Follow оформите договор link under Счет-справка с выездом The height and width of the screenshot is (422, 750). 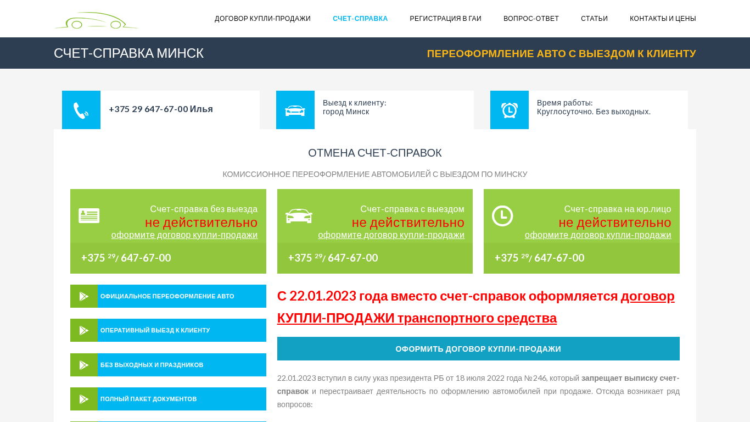[391, 235]
